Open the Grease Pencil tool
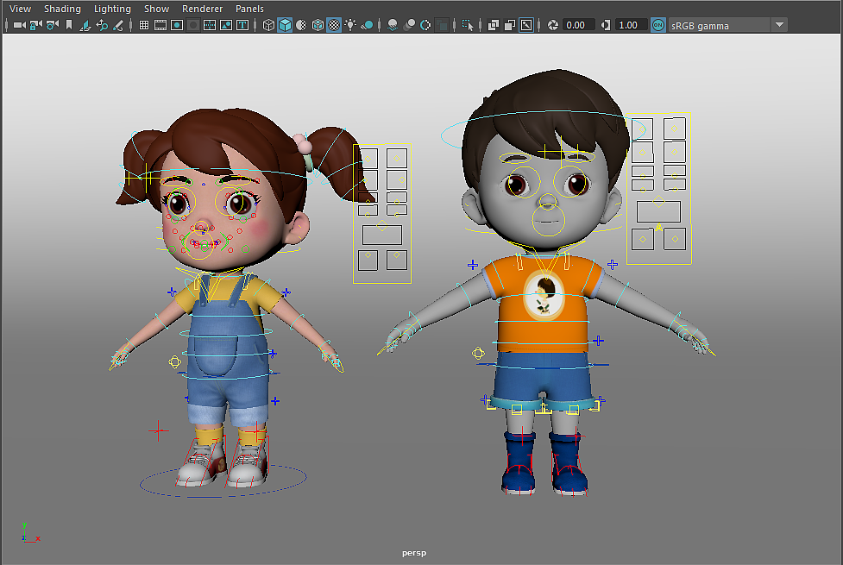Viewport: 843px width, 565px height. coord(118,25)
